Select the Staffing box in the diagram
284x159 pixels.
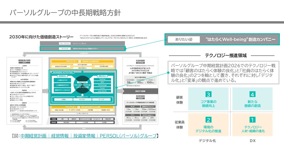coord(102,79)
